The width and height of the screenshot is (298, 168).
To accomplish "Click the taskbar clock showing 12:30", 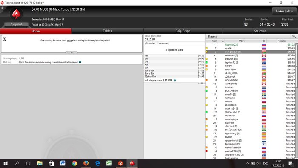I will pyautogui.click(x=278, y=163).
